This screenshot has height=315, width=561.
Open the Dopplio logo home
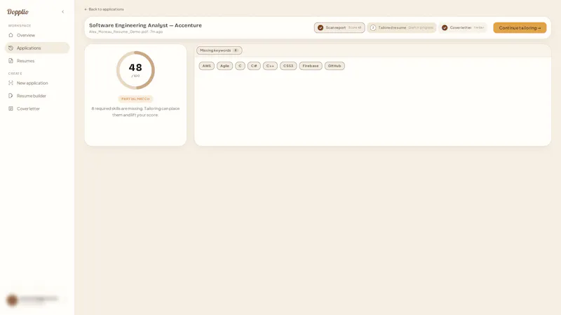(x=18, y=12)
